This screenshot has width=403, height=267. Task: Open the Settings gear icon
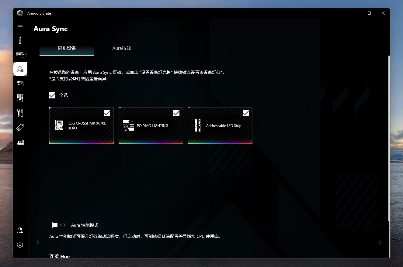tap(20, 245)
